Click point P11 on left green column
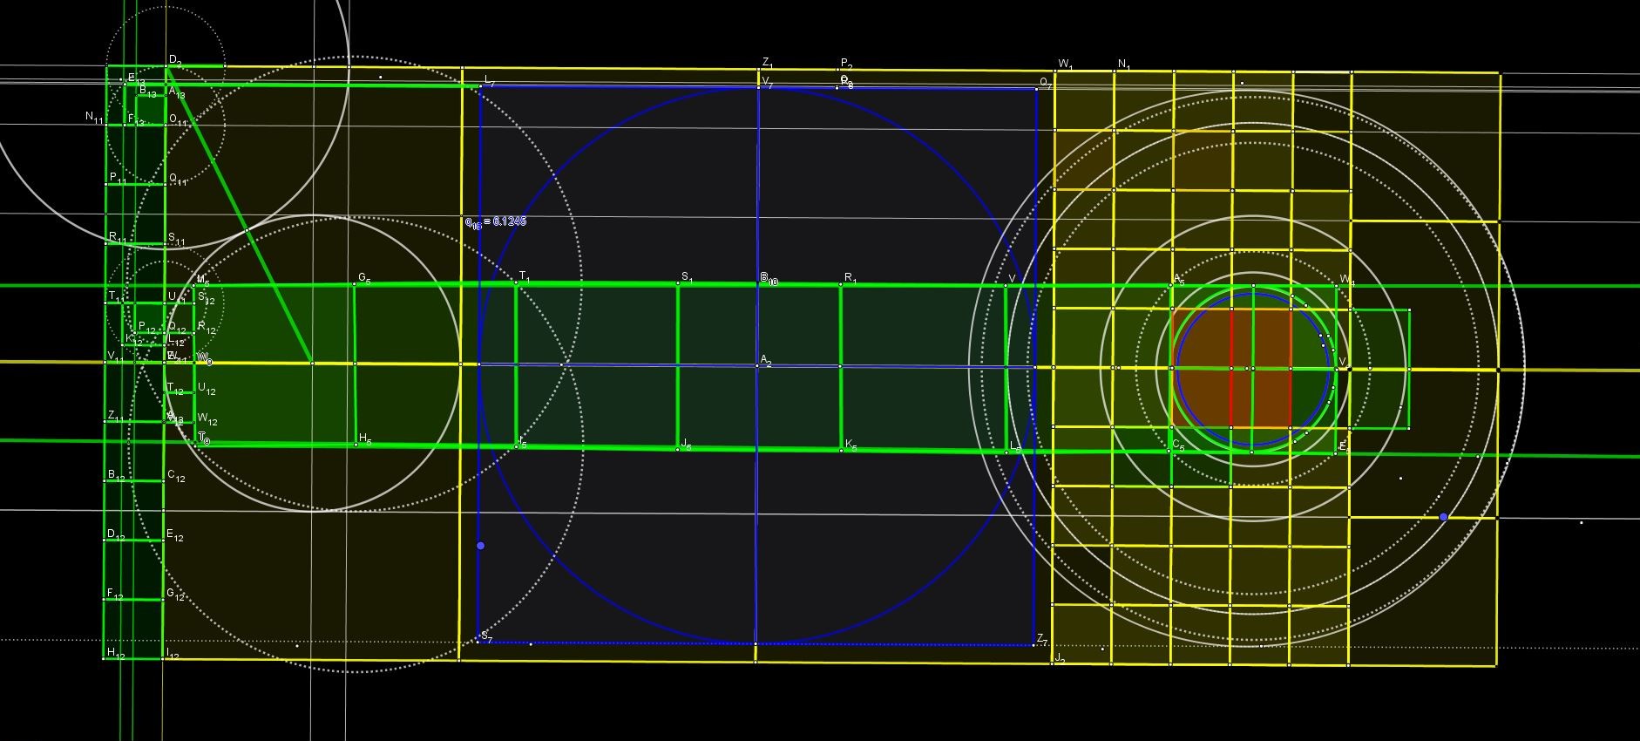The width and height of the screenshot is (1640, 741). (106, 184)
